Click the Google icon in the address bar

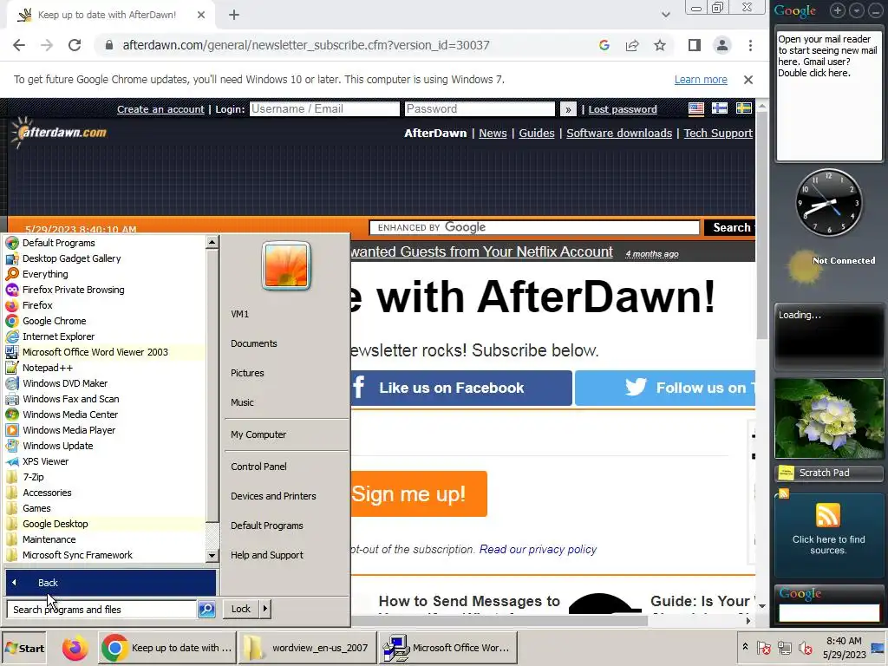604,45
